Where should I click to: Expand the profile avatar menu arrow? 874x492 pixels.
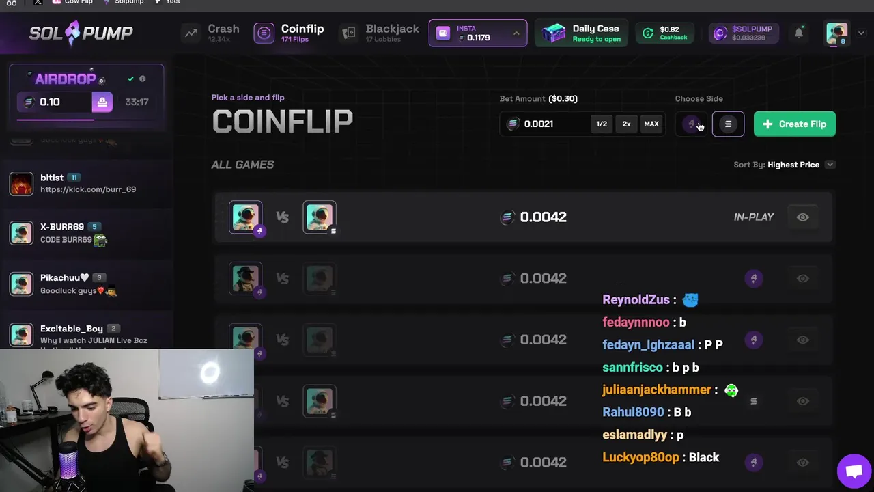point(861,33)
